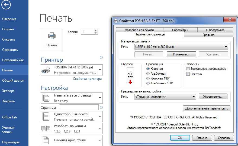Select Печать in the sidebar
The width and height of the screenshot is (238, 146).
click(14, 70)
